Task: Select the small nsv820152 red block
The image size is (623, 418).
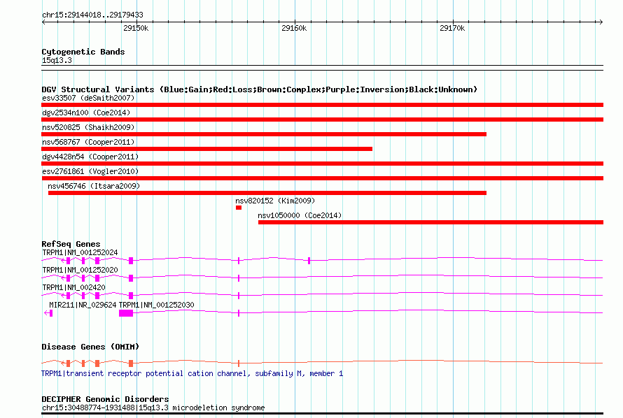Action: pyautogui.click(x=239, y=208)
